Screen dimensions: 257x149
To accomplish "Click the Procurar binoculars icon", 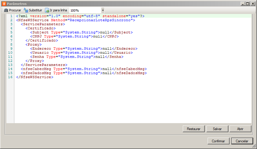I will click(x=6, y=10).
